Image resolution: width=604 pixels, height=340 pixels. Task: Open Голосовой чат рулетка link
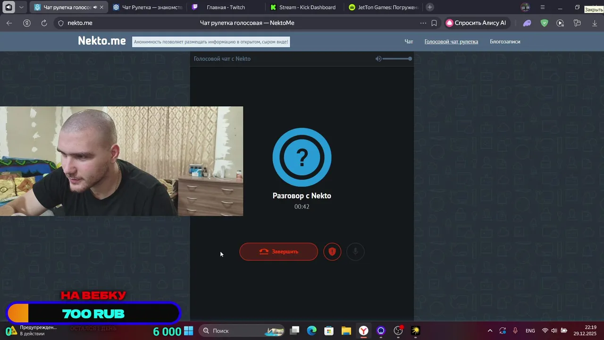[451, 42]
